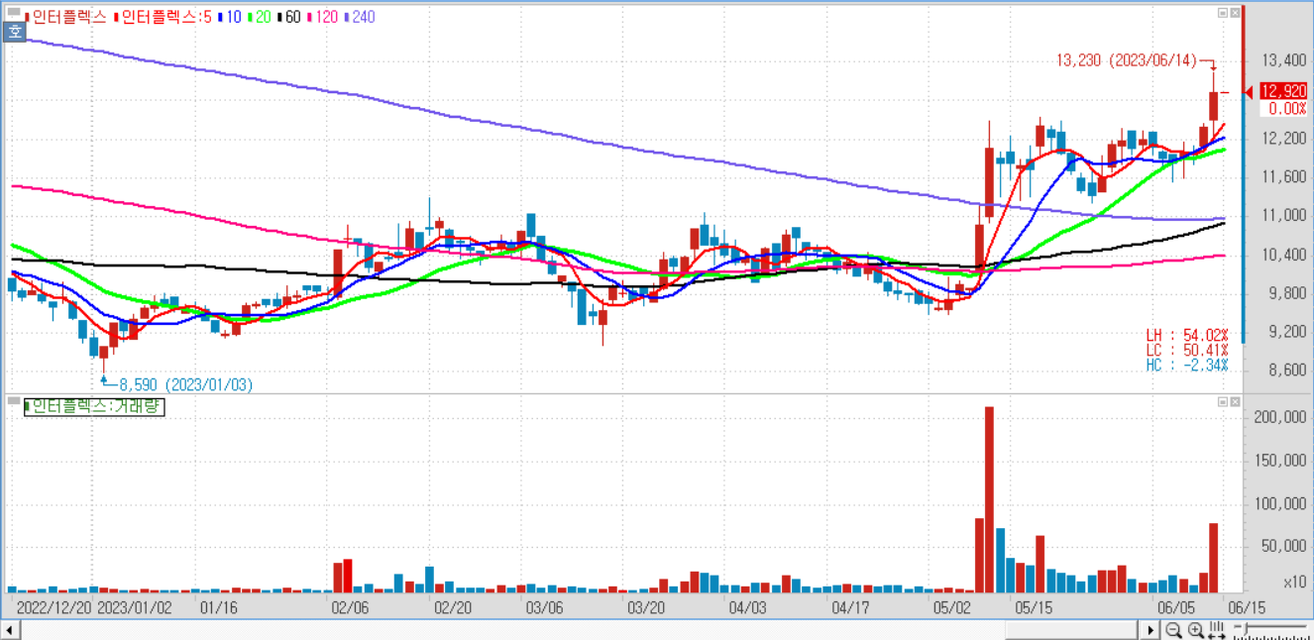Click the current price tag 12,920
Viewport: 1314px width, 640px height.
pos(1283,91)
